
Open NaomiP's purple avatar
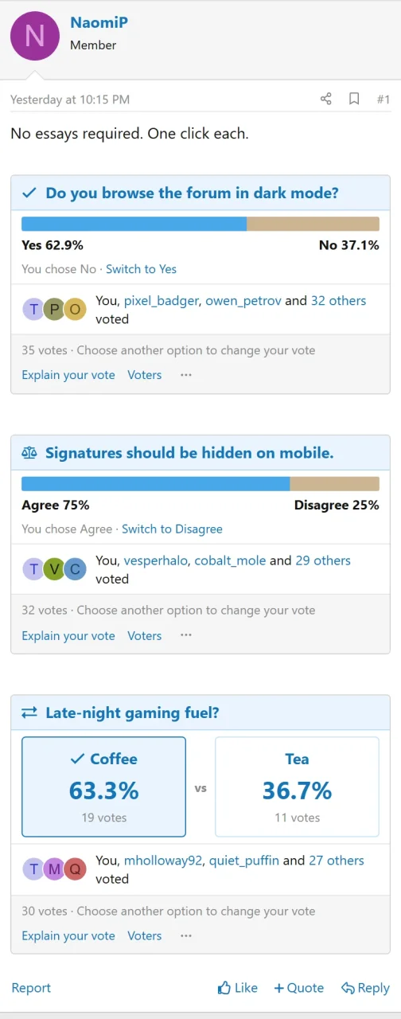(35, 36)
